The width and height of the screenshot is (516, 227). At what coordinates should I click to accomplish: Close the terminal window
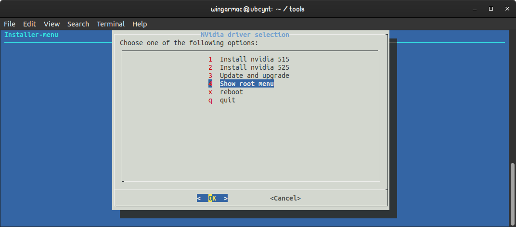click(507, 9)
